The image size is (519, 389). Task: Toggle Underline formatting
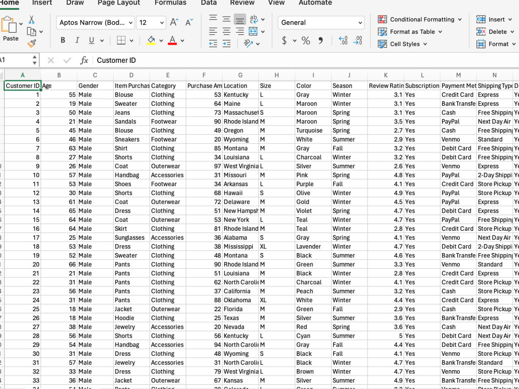(x=92, y=40)
